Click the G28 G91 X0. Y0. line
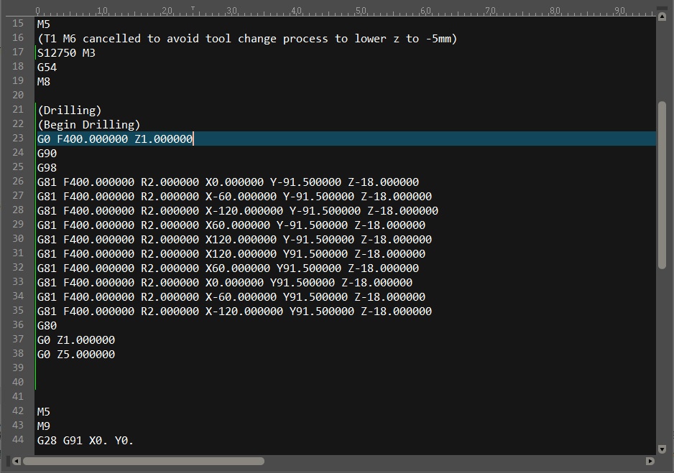674x473 pixels. click(x=86, y=441)
